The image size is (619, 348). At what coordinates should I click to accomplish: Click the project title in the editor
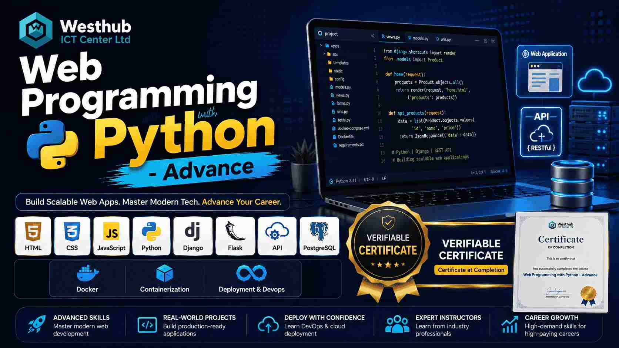pos(331,34)
